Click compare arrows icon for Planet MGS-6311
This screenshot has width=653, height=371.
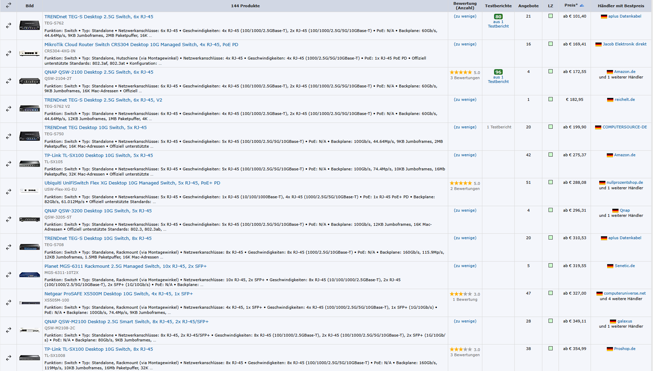click(x=9, y=275)
